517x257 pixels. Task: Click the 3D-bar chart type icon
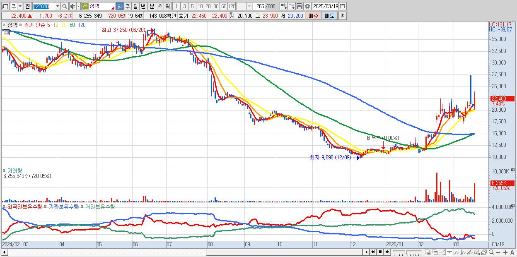(477, 252)
